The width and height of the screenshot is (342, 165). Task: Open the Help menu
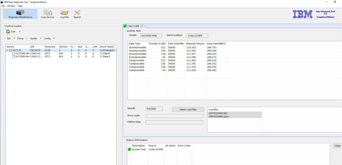tap(20, 6)
